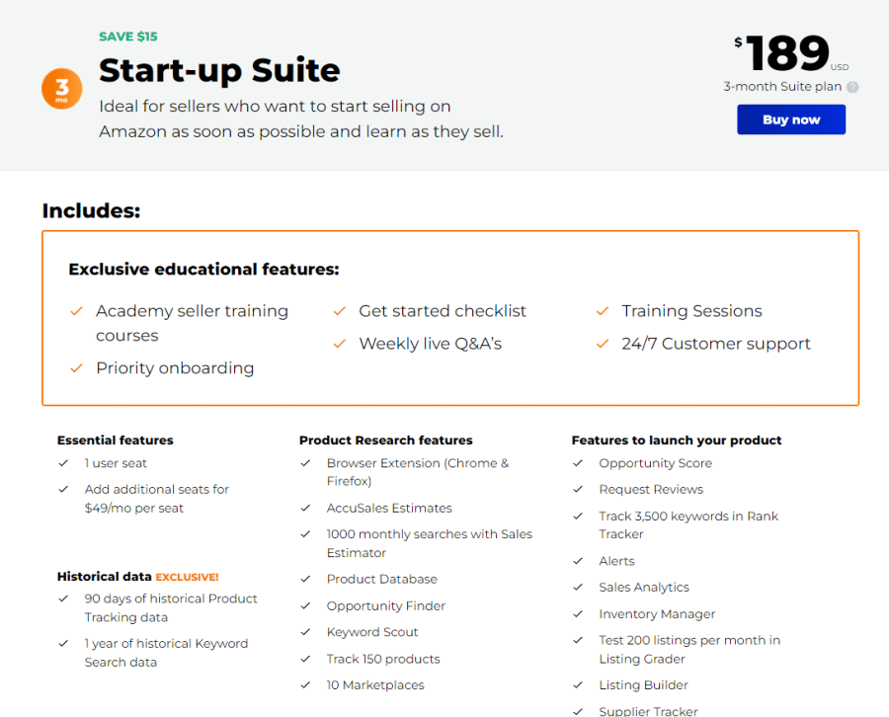Click the $189 USD price

point(791,53)
